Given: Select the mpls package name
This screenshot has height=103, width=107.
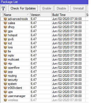Looking at the screenshot, I should click(x=11, y=55).
